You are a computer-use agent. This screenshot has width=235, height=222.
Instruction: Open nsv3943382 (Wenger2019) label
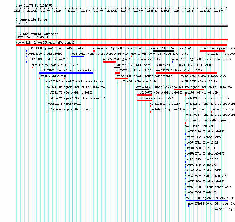click(x=203, y=137)
